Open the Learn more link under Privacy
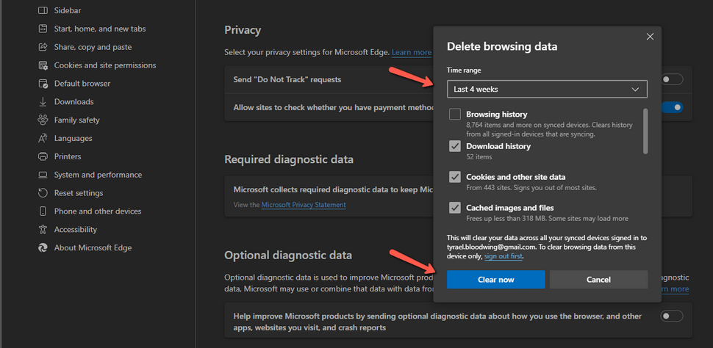 (412, 52)
